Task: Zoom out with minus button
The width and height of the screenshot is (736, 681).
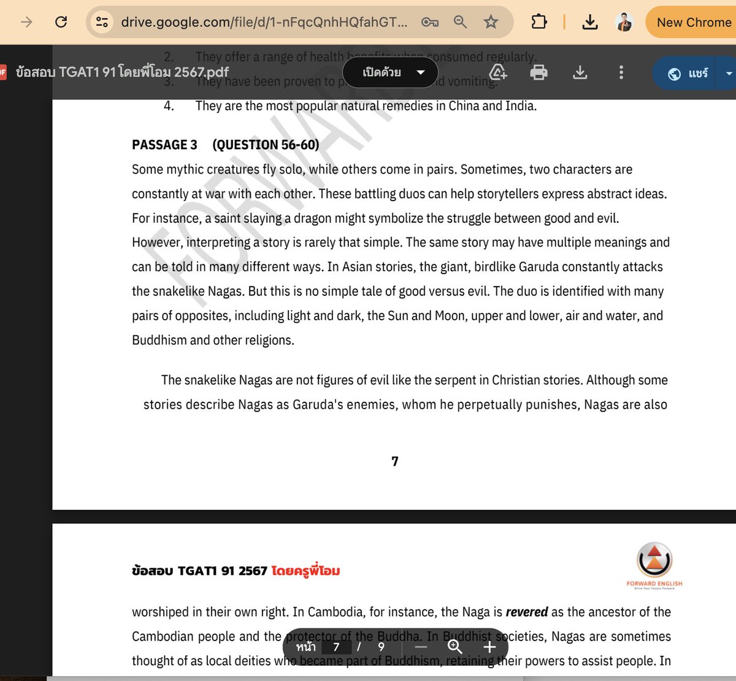Action: pyautogui.click(x=421, y=647)
